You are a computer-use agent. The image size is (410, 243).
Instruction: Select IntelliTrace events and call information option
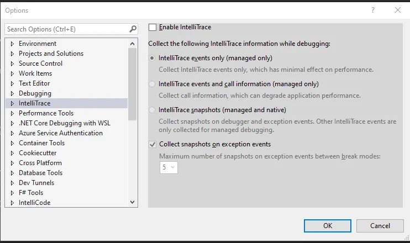point(152,84)
